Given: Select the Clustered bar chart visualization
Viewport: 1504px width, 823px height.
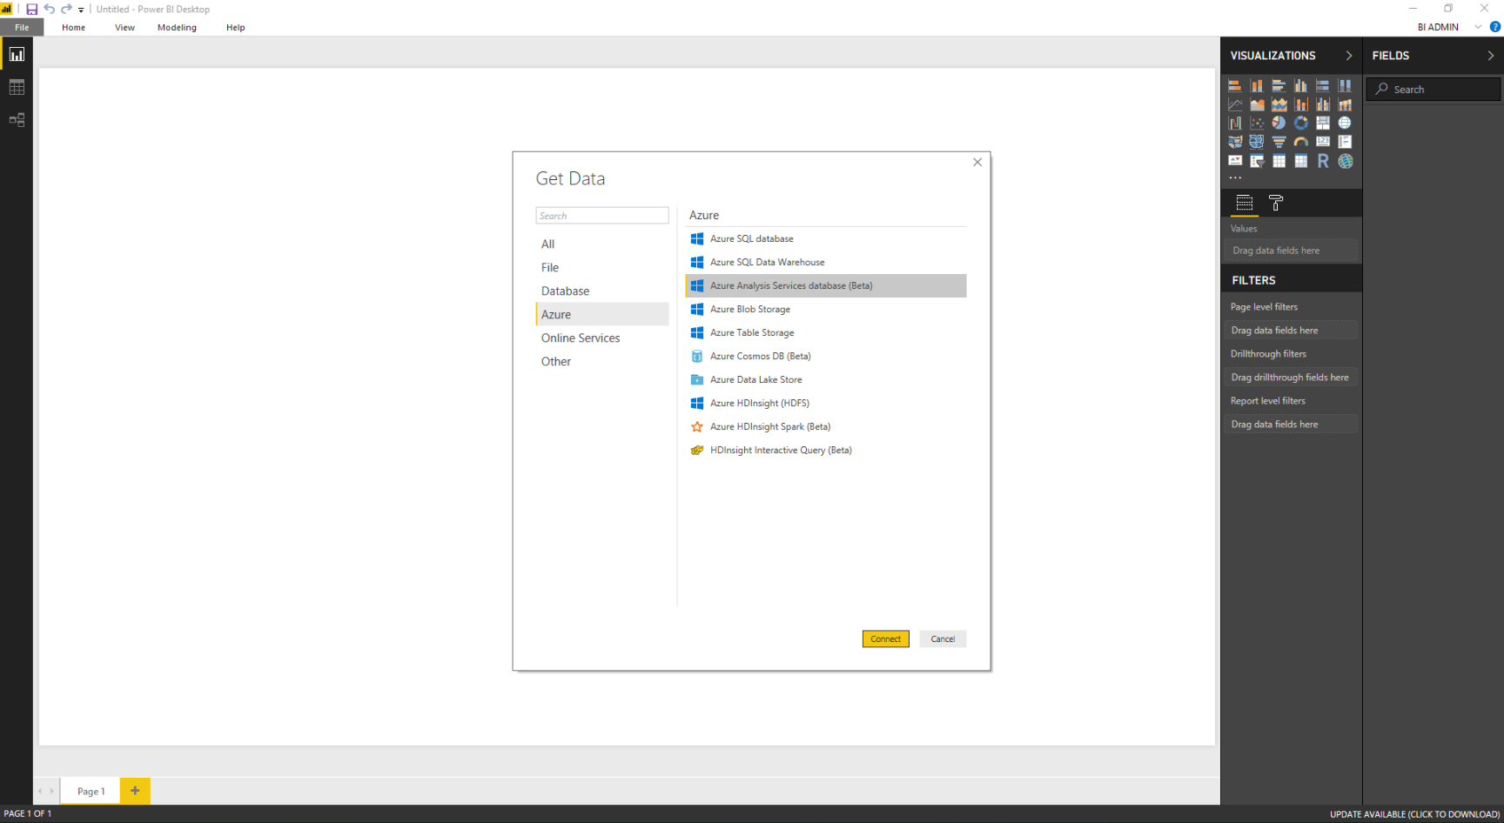Looking at the screenshot, I should 1279,85.
